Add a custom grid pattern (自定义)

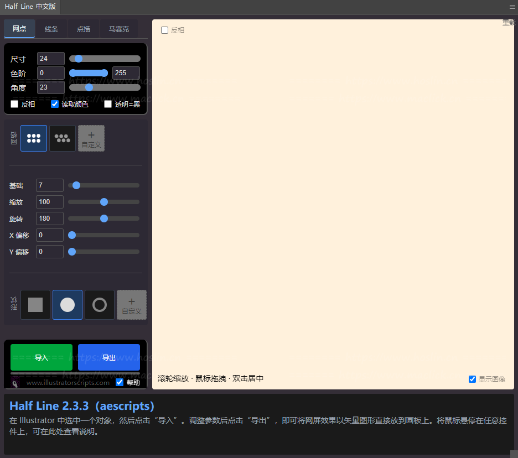(x=91, y=138)
